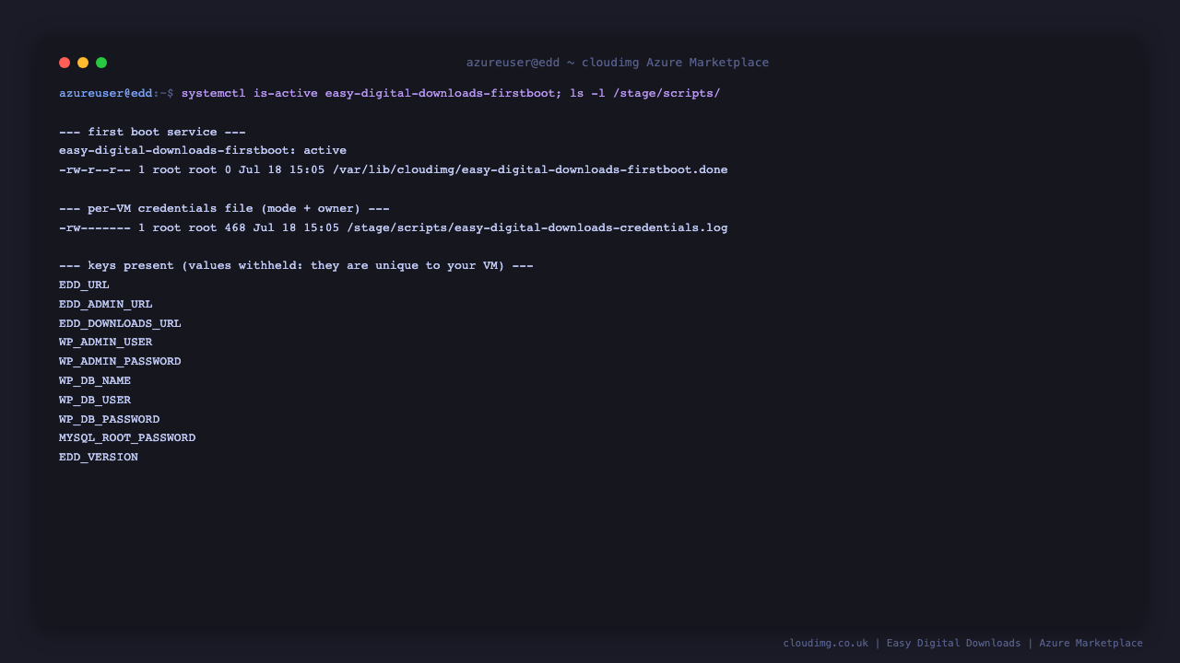Select the WP_DB_NAME key

click(95, 381)
